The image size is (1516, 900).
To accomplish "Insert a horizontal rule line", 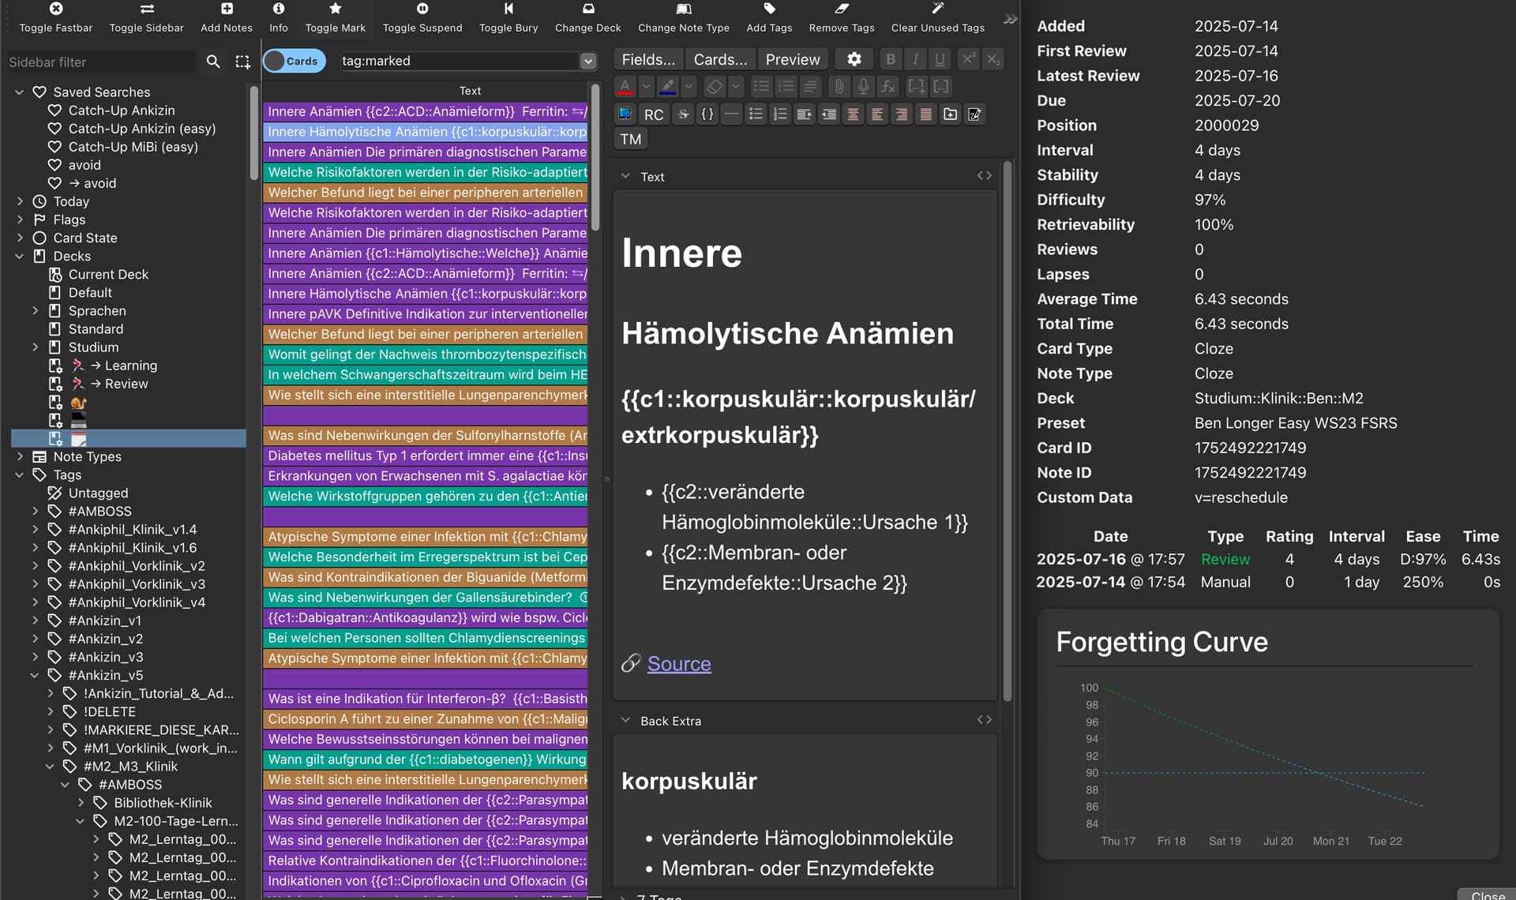I will (732, 114).
